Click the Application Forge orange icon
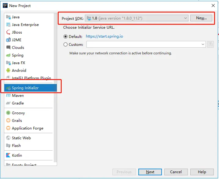 [x=8, y=128]
